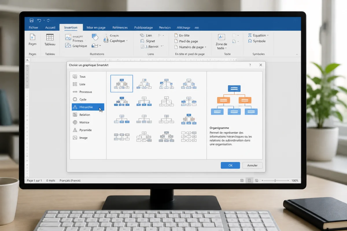Click the dialog help question mark

coord(250,65)
